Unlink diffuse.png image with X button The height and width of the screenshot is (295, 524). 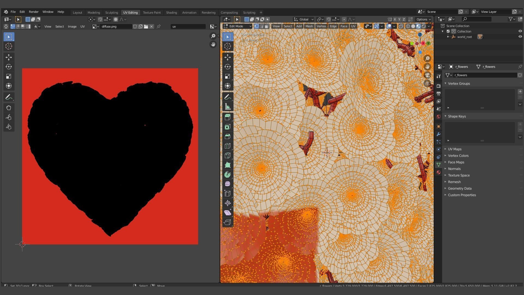point(151,26)
